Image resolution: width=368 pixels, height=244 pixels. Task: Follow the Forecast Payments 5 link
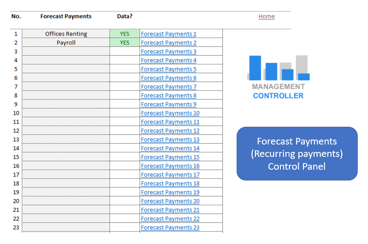coord(169,69)
